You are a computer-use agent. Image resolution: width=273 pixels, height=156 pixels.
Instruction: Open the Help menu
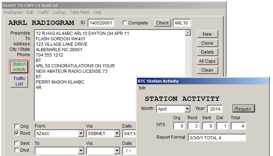coord(97,12)
